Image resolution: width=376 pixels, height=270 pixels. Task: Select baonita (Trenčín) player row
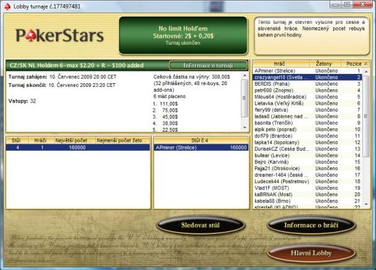[x=307, y=123]
